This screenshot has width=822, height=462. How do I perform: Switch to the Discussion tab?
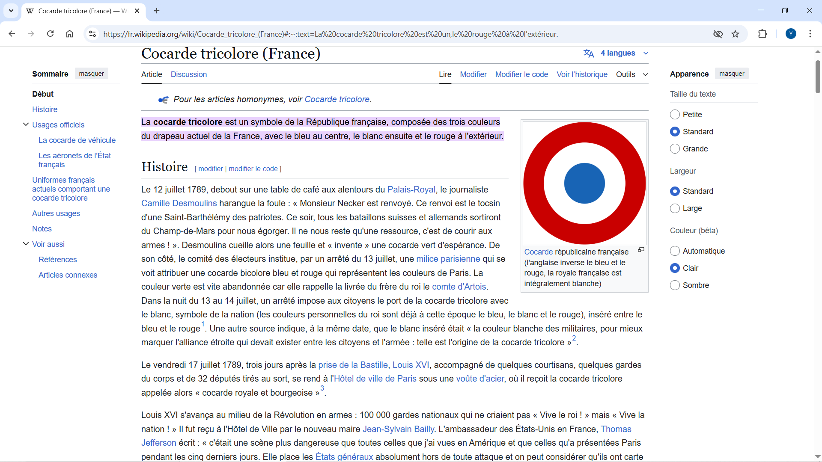click(x=188, y=74)
